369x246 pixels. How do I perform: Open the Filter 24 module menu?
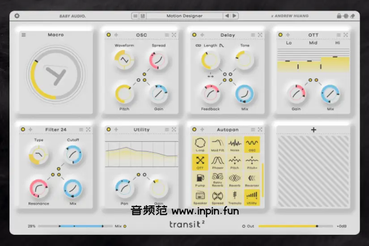pos(81,129)
